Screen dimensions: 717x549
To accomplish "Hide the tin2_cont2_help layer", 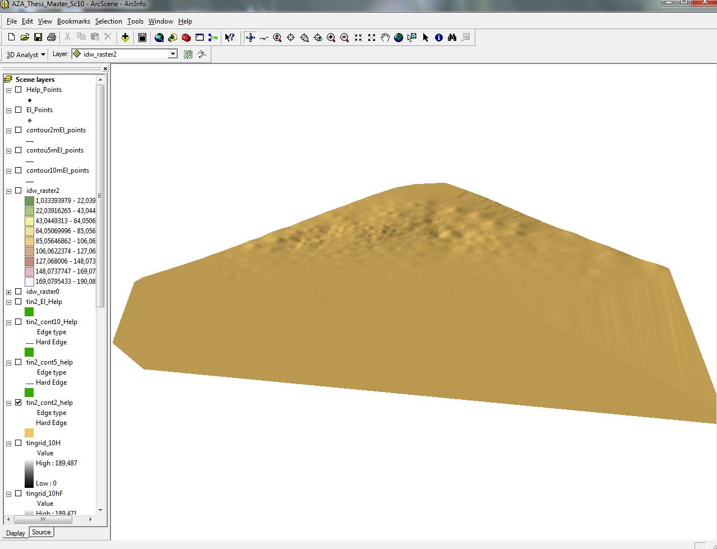I will [x=18, y=403].
